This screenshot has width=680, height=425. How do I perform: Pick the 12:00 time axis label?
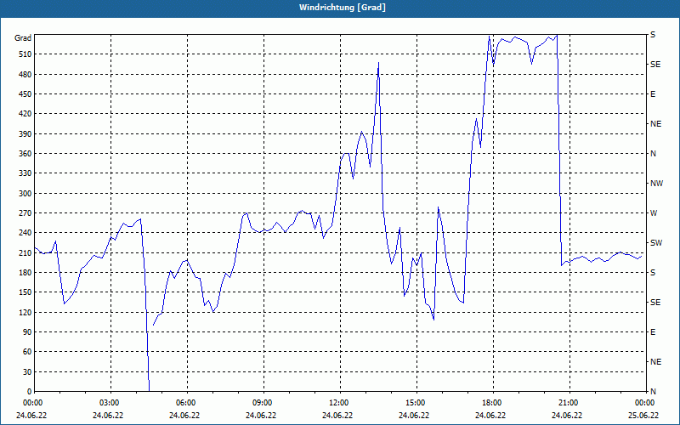(337, 402)
